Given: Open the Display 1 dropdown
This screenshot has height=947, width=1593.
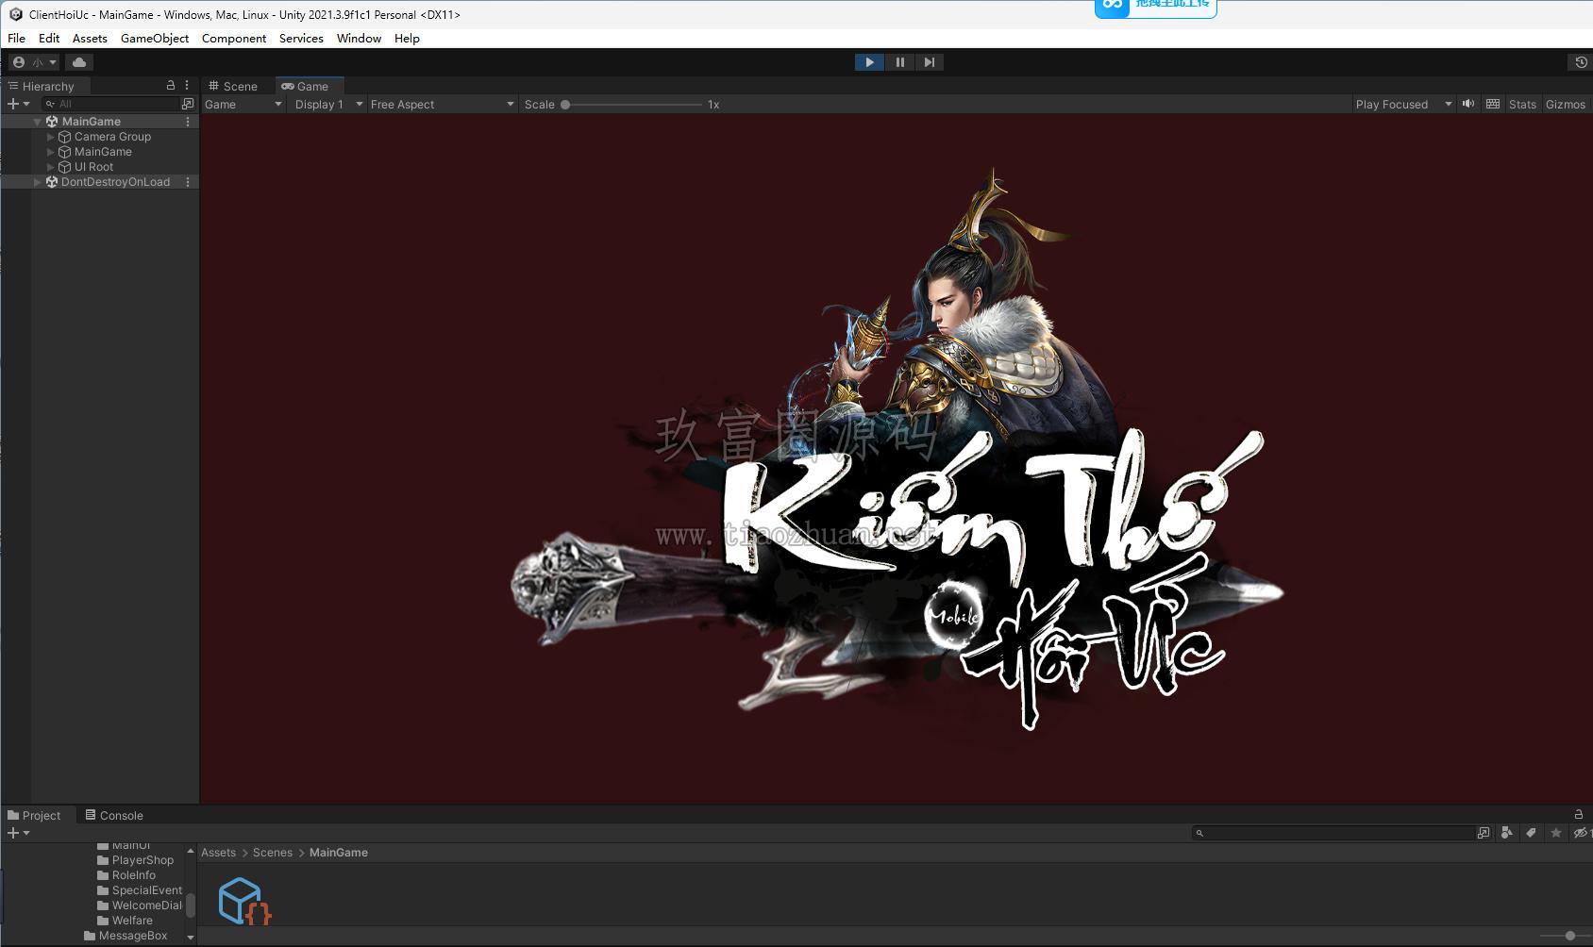Looking at the screenshot, I should pyautogui.click(x=328, y=105).
